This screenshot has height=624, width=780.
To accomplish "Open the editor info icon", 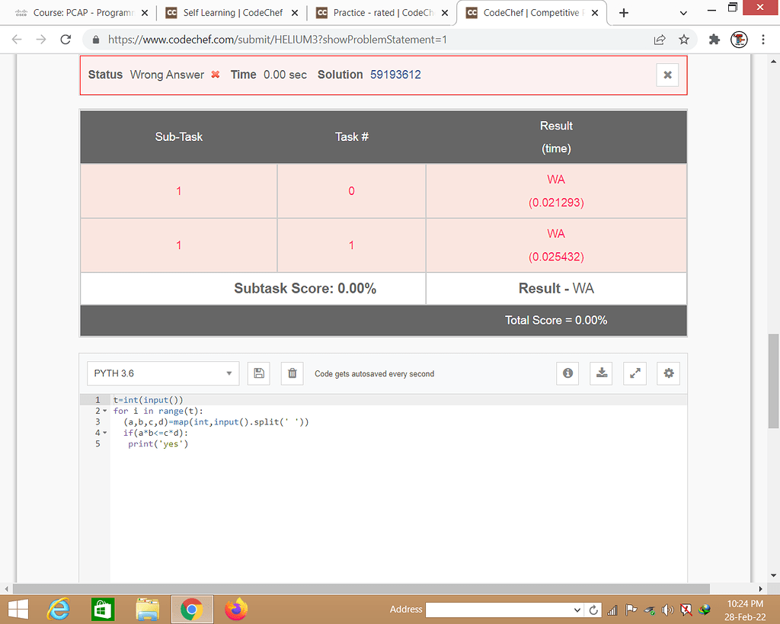I will coord(567,373).
